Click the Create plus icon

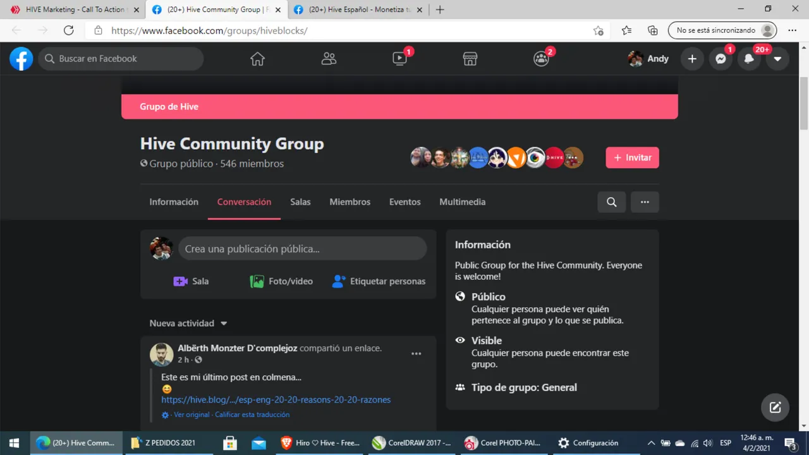pyautogui.click(x=692, y=59)
